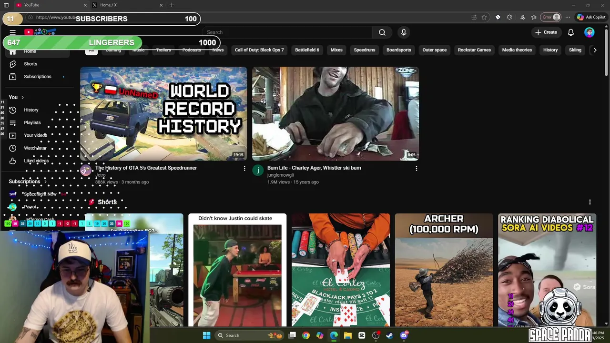Add this page to favorites star
Image resolution: width=610 pixels, height=343 pixels.
[484, 17]
